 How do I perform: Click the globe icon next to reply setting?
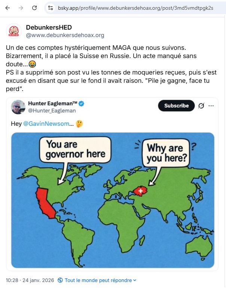[60, 280]
